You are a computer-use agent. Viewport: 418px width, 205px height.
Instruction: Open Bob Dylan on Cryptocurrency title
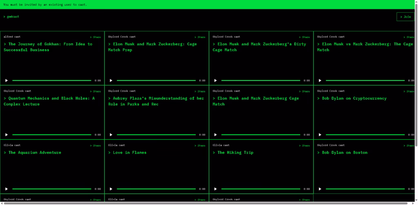351,98
